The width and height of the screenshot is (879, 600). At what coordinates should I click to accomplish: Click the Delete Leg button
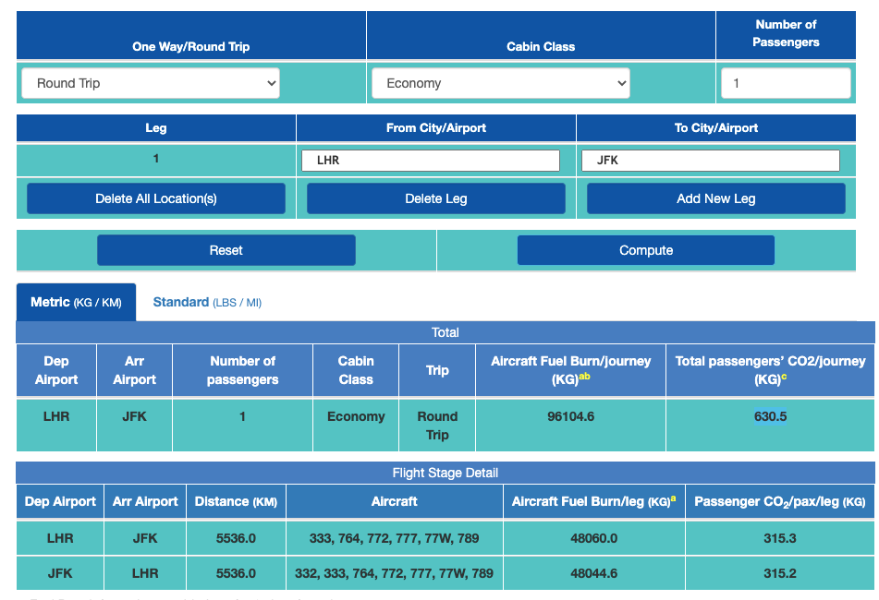pyautogui.click(x=435, y=198)
